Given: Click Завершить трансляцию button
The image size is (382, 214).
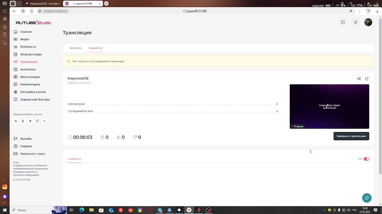Looking at the screenshot, I should click(x=351, y=136).
